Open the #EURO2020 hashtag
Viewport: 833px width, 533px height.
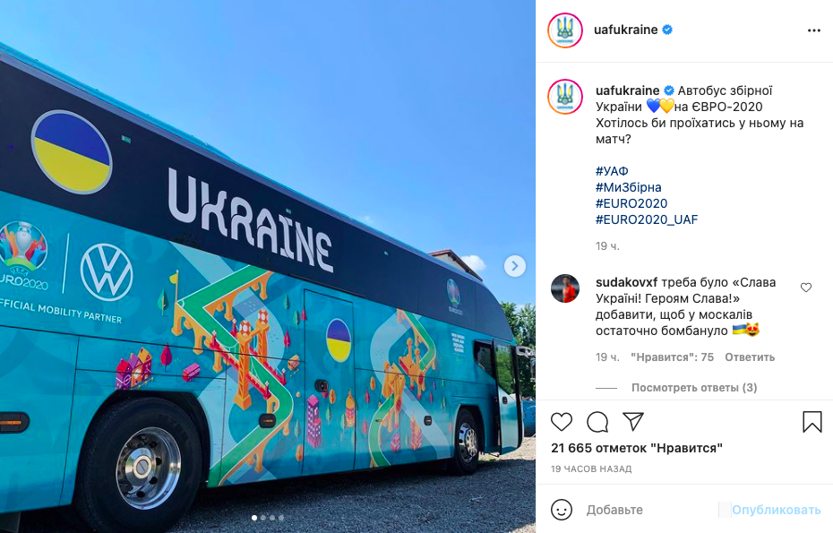point(631,203)
